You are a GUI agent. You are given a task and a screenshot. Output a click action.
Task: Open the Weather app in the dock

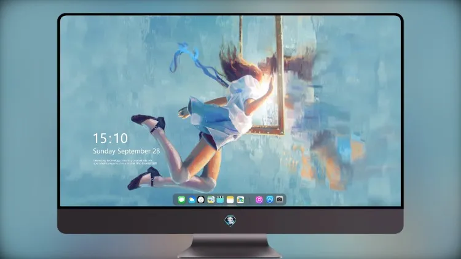click(191, 199)
